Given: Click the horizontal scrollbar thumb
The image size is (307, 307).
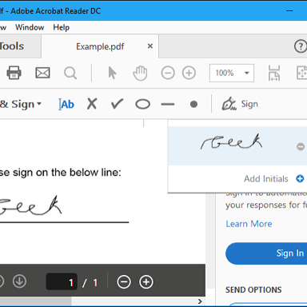Looking at the screenshot, I should [x=35, y=301].
